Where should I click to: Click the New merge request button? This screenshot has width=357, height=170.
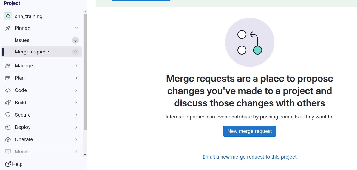[250, 131]
